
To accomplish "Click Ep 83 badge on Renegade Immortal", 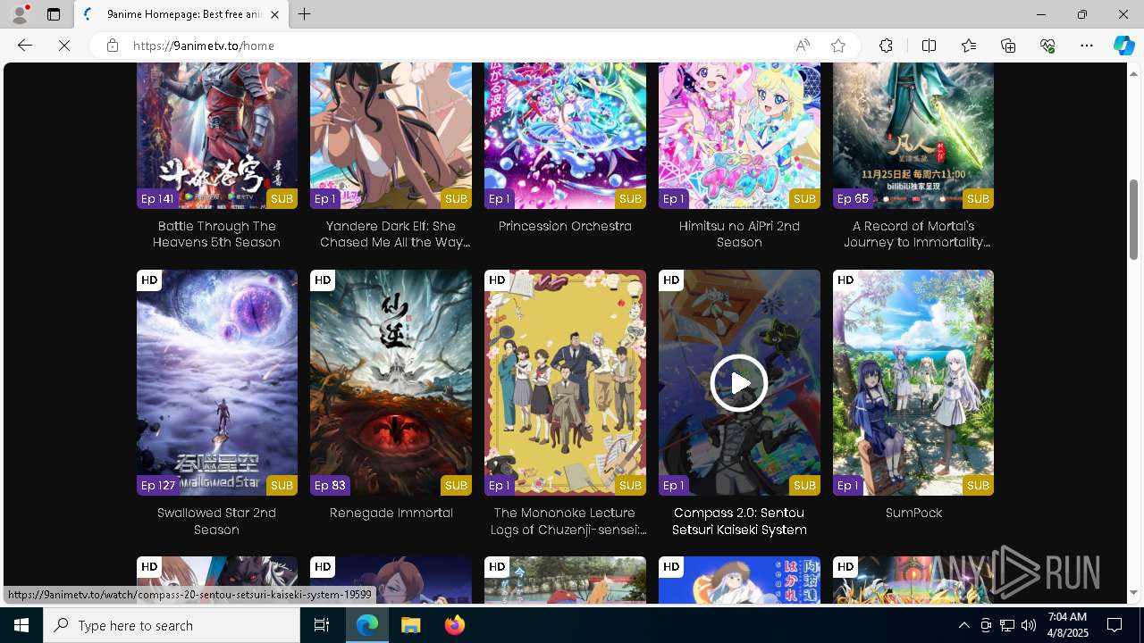I will (330, 485).
